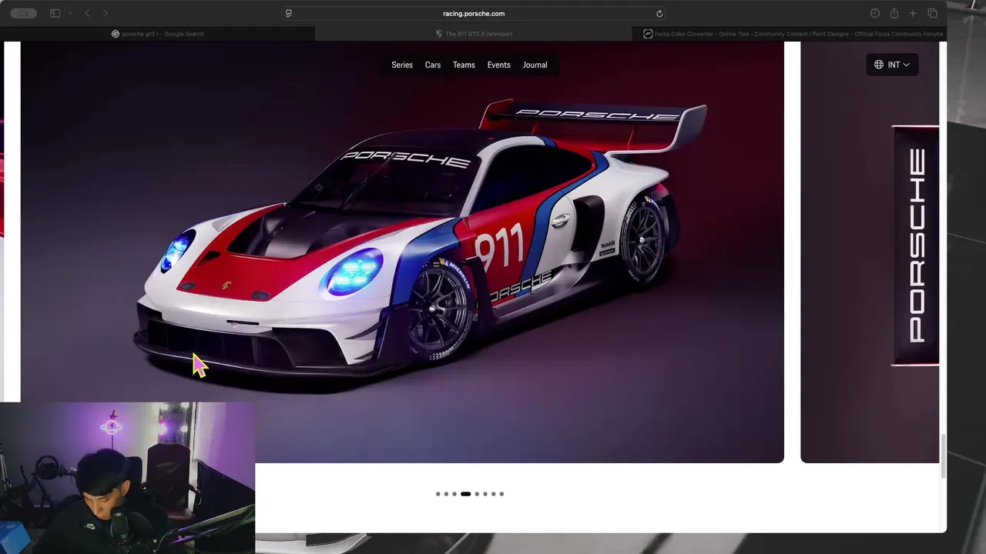Reload the page with the refresh icon
This screenshot has width=986, height=554.
click(659, 13)
